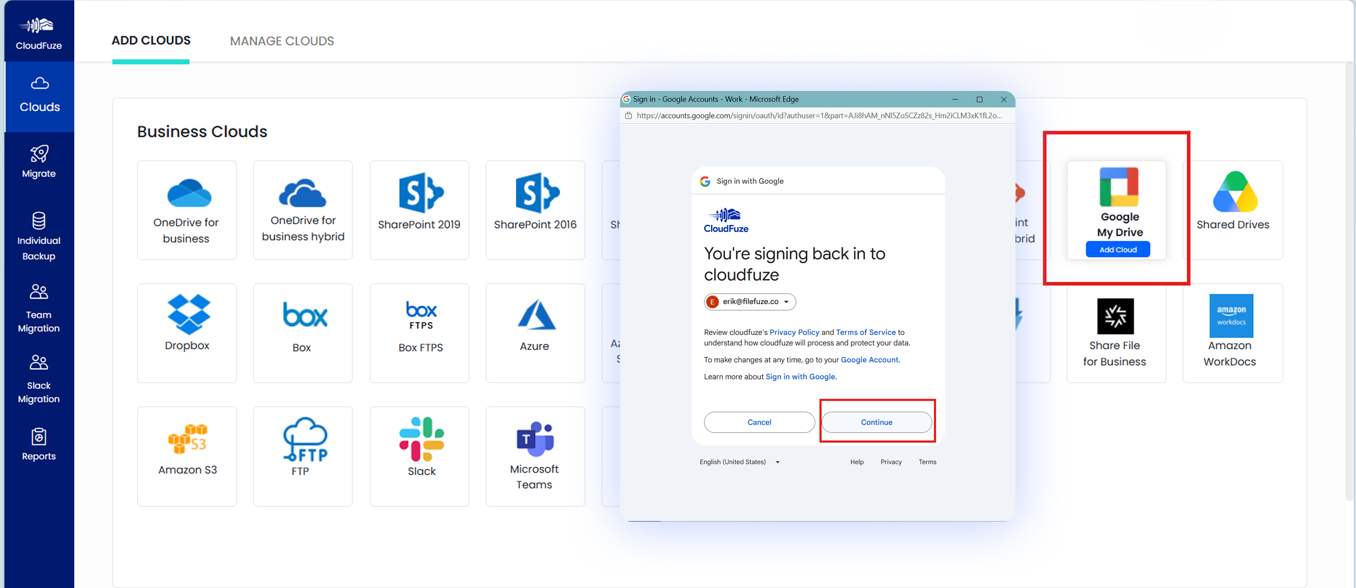Viewport: 1356px width, 588px height.
Task: Open Slack Migration in sidebar
Action: [39, 380]
